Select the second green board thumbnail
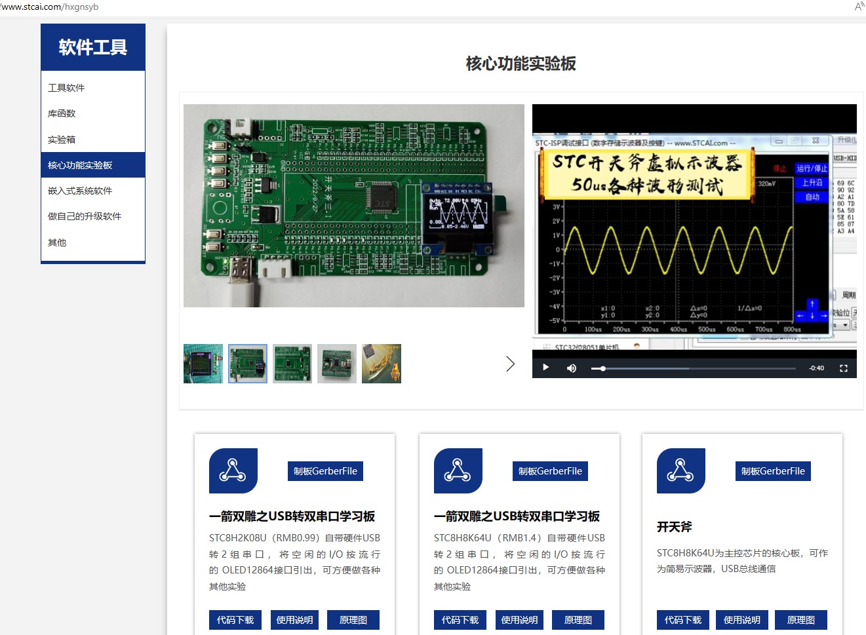The image size is (866, 635). 248,364
